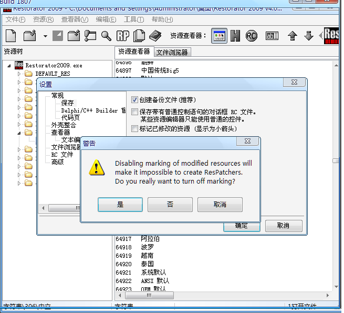Select 外壳整合 in settings tree

(64, 125)
